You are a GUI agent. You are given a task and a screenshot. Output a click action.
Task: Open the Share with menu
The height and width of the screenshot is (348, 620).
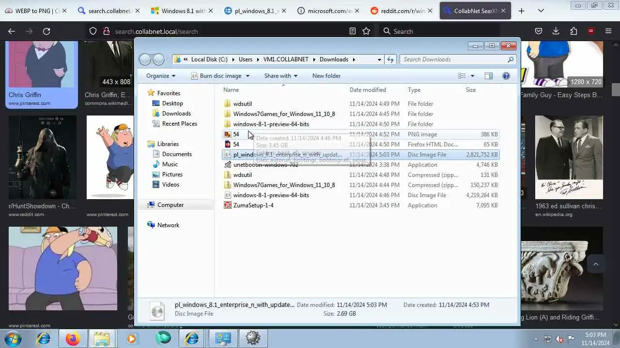(281, 76)
